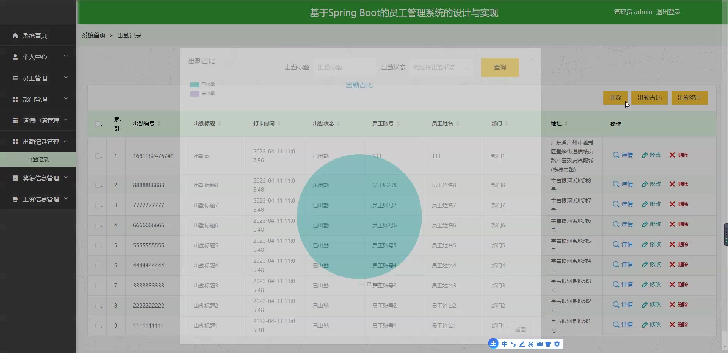Click the magnifier detail icon for row 6666666666

(616, 224)
